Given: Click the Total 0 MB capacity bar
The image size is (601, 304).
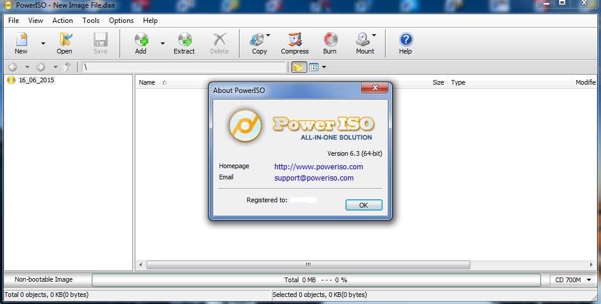Looking at the screenshot, I should [x=316, y=280].
